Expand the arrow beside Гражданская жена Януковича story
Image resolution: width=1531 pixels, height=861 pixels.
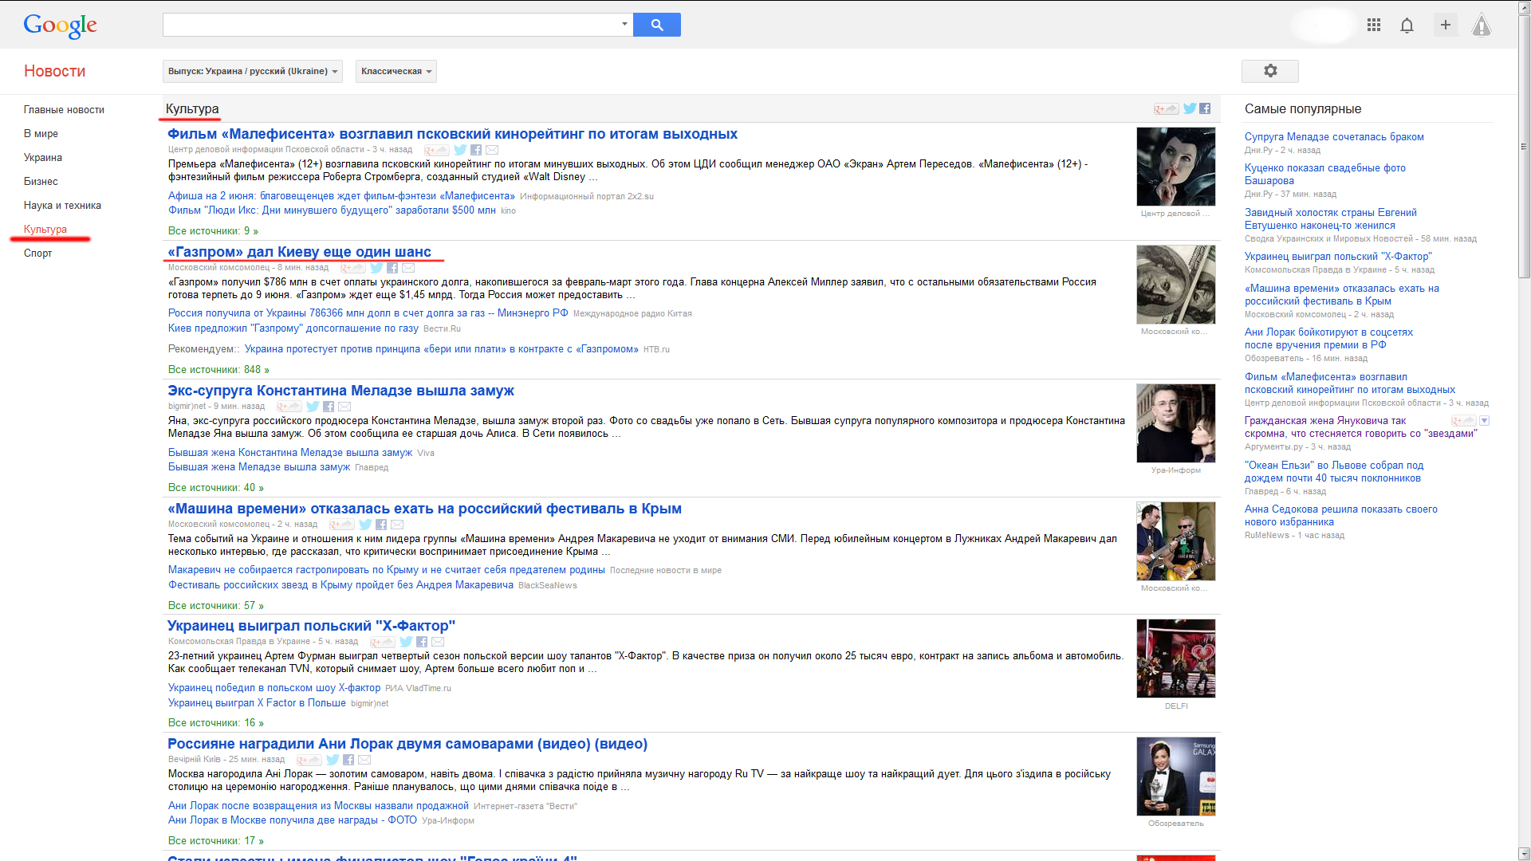pyautogui.click(x=1484, y=421)
